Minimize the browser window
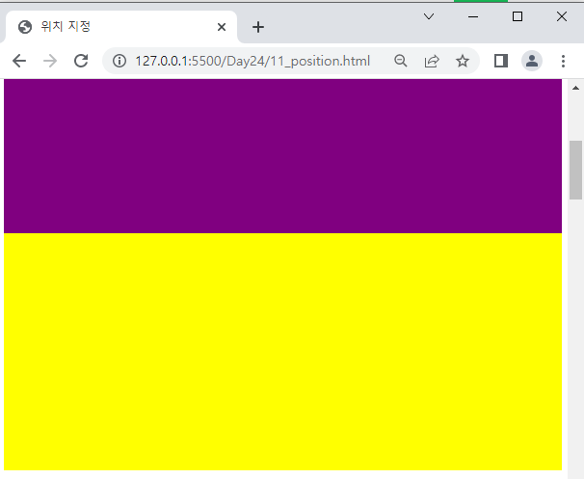 click(473, 16)
